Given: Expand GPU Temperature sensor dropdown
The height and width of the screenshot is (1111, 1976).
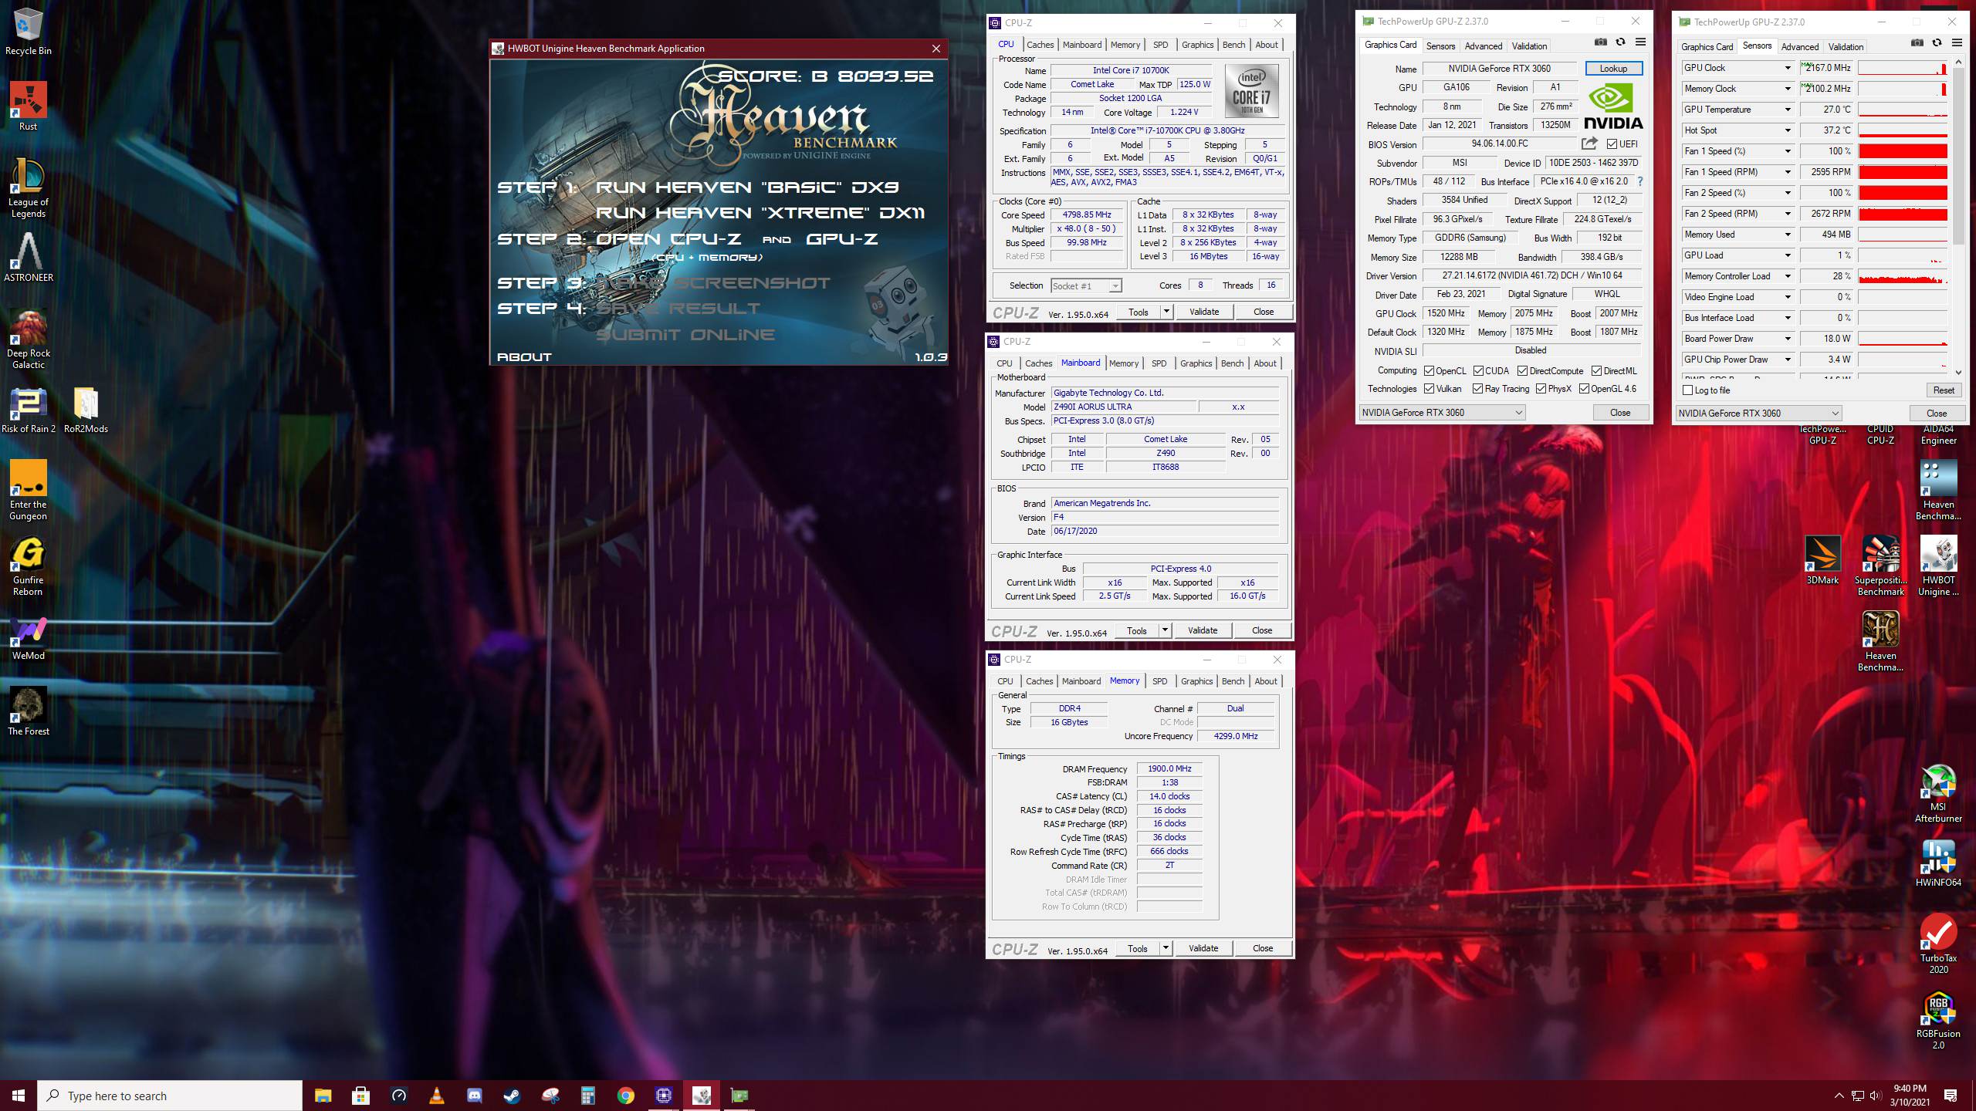Looking at the screenshot, I should (x=1788, y=110).
